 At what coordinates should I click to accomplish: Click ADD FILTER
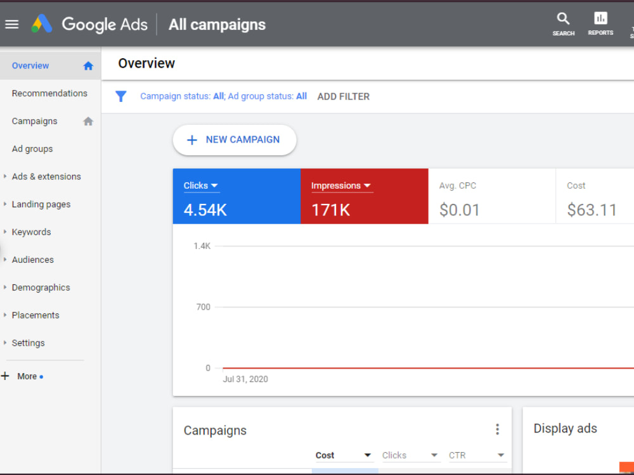[343, 96]
